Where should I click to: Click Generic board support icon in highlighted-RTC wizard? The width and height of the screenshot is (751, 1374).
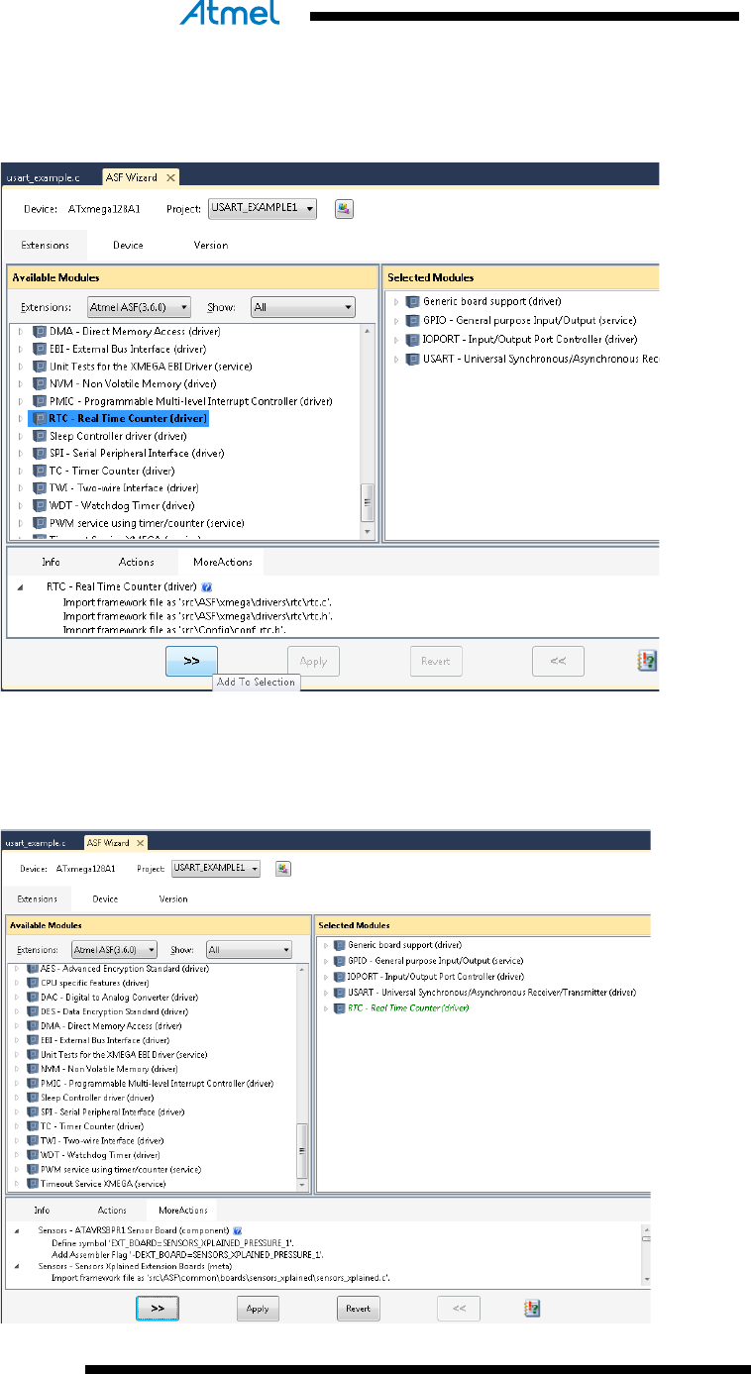pyautogui.click(x=412, y=301)
